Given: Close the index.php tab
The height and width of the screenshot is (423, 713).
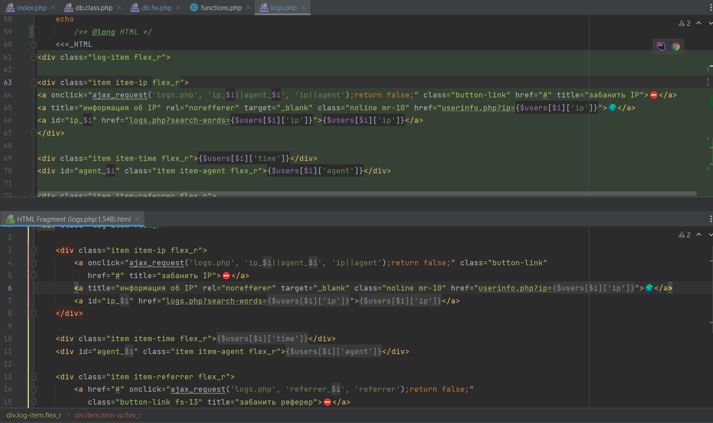Looking at the screenshot, I should (x=53, y=8).
